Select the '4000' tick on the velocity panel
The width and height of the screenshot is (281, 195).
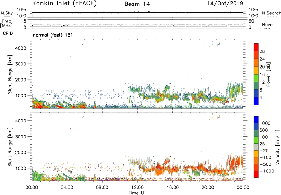[20, 121]
